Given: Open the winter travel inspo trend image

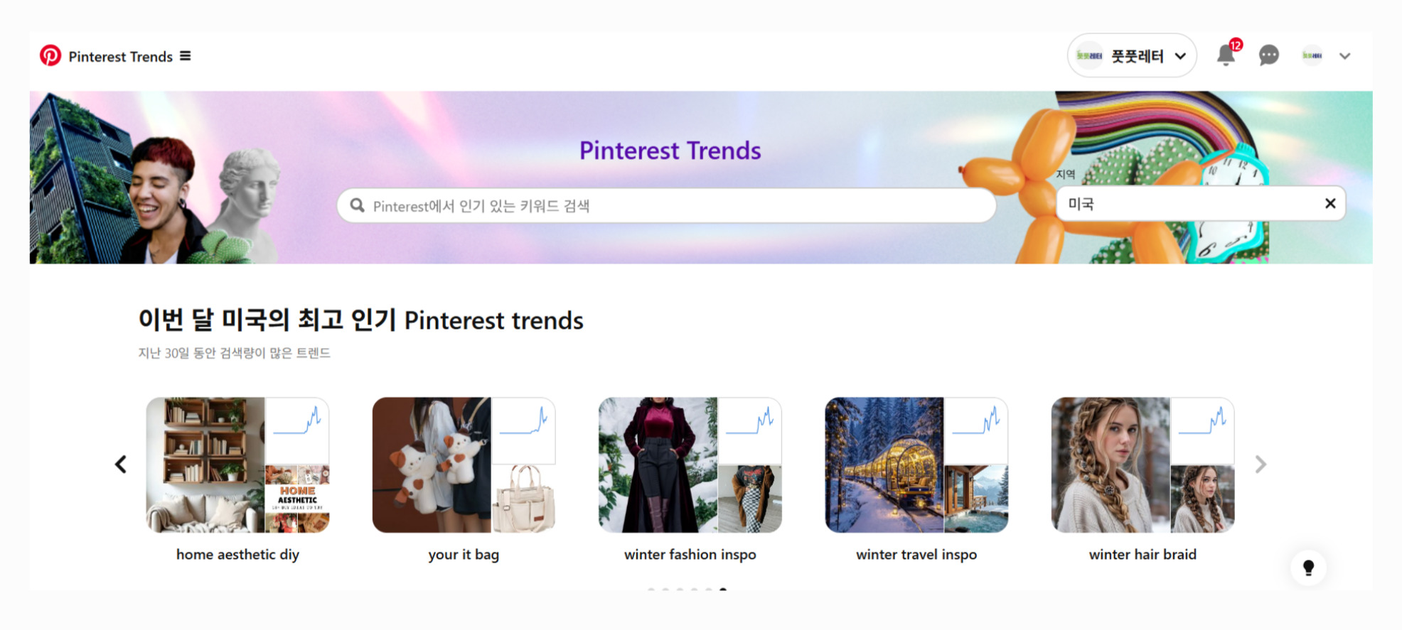Looking at the screenshot, I should (x=884, y=465).
